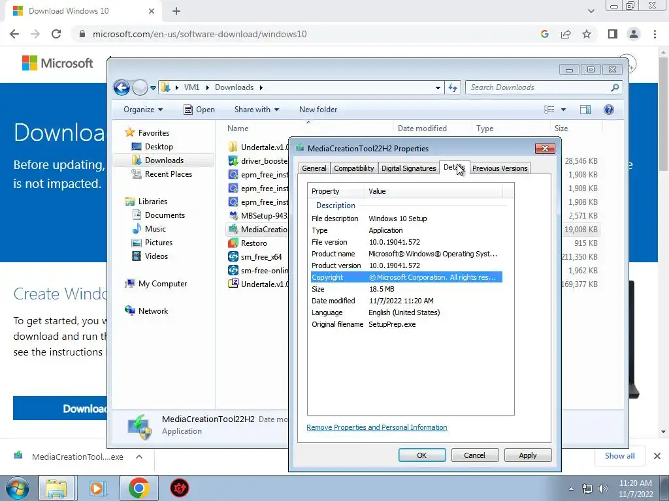Click the Windows Start orb
The width and height of the screenshot is (669, 501).
click(18, 488)
